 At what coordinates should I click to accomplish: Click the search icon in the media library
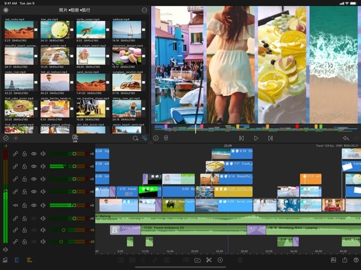pos(135,138)
